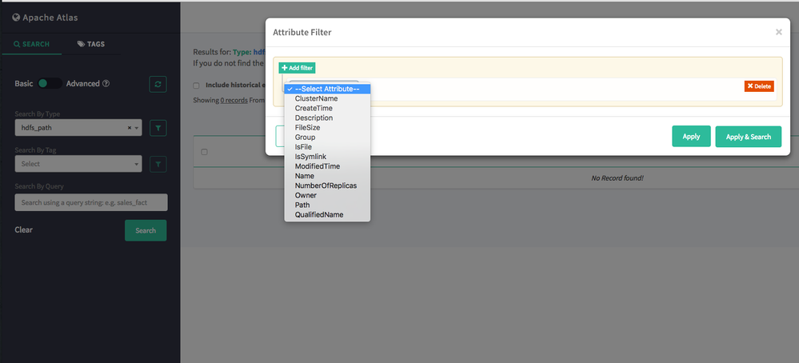Select CreateTime from the attribute list
Screen dimensions: 799x363
(327, 109)
